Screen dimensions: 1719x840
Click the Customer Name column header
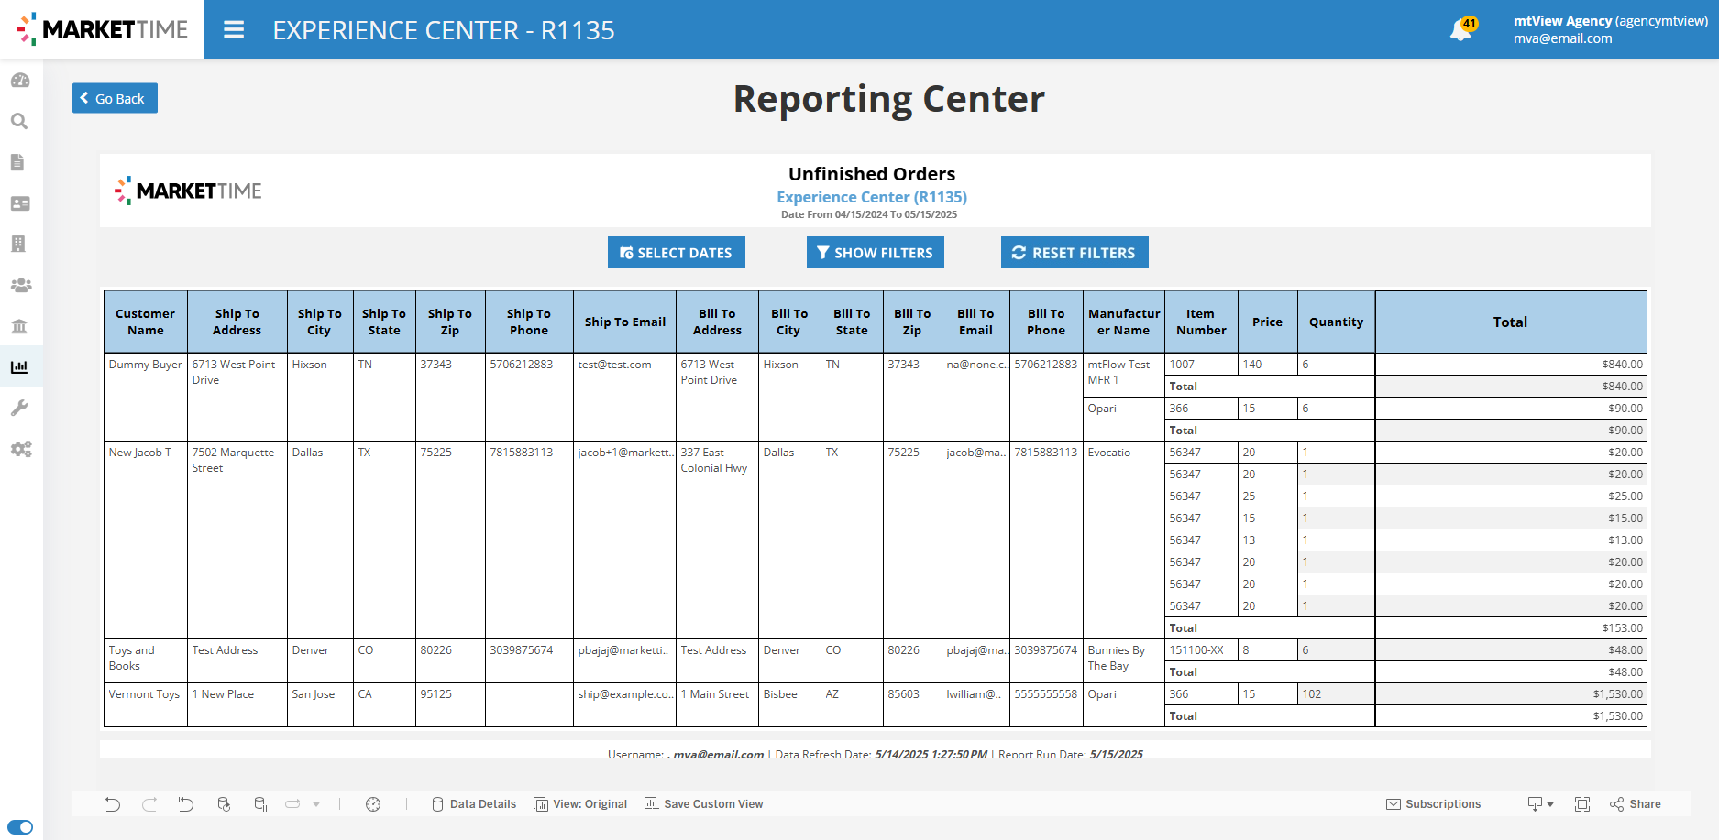point(146,322)
